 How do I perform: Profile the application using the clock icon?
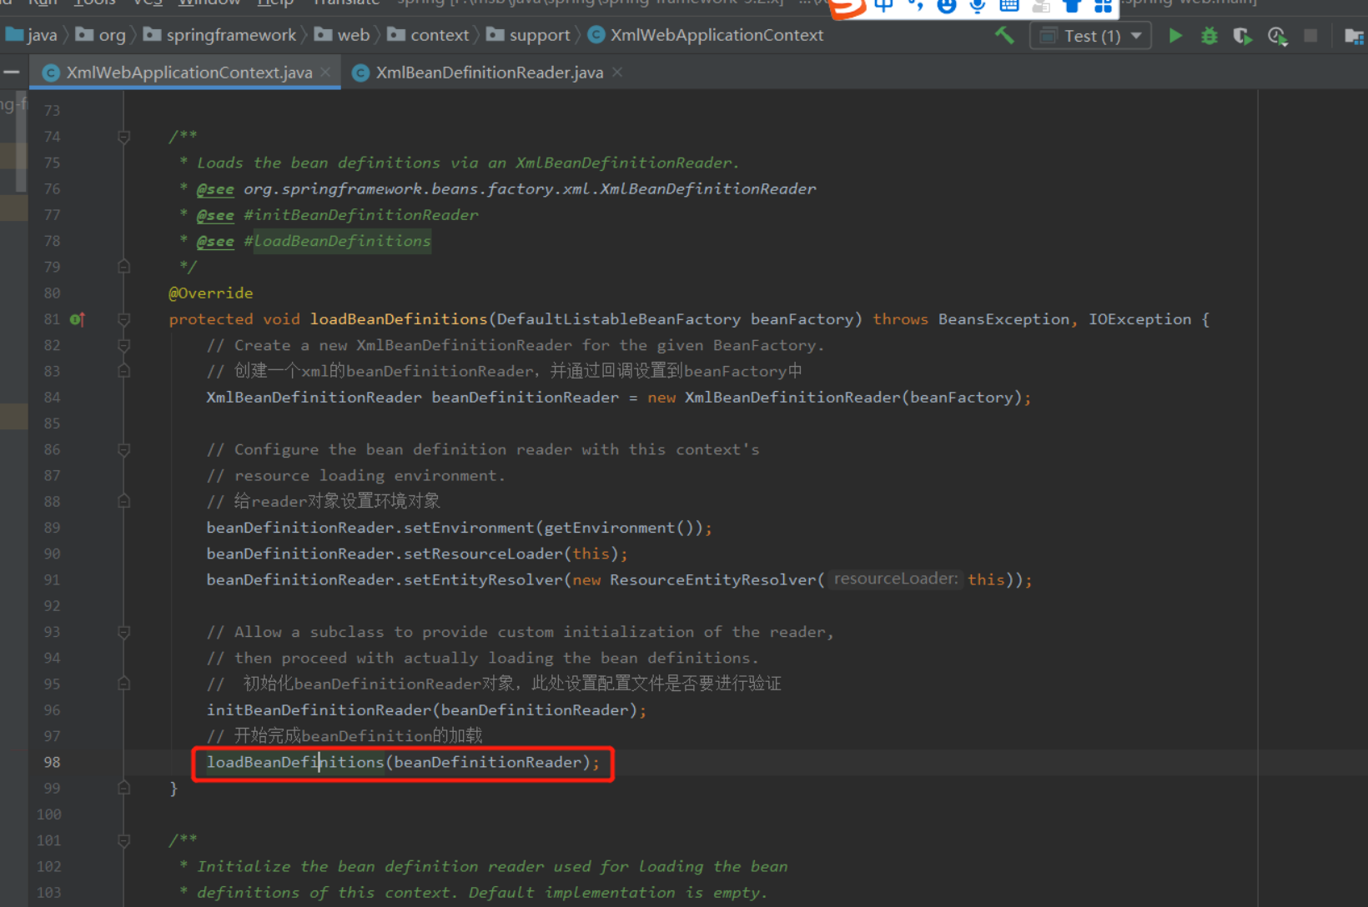(x=1277, y=37)
